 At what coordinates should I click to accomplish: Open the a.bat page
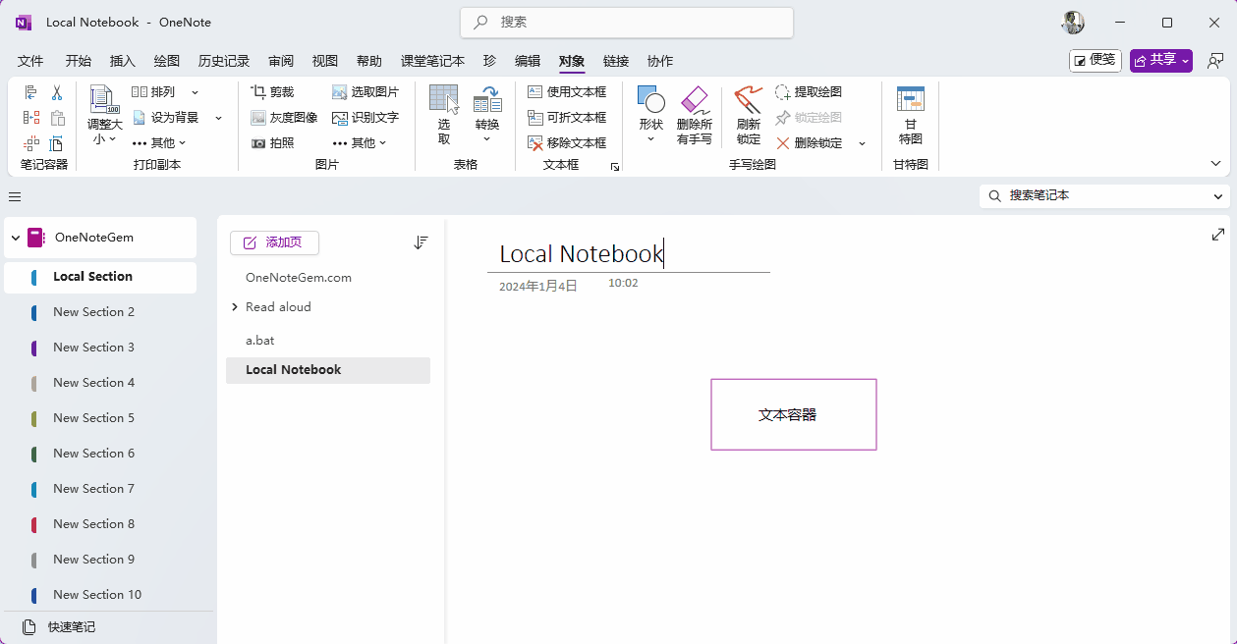[260, 341]
